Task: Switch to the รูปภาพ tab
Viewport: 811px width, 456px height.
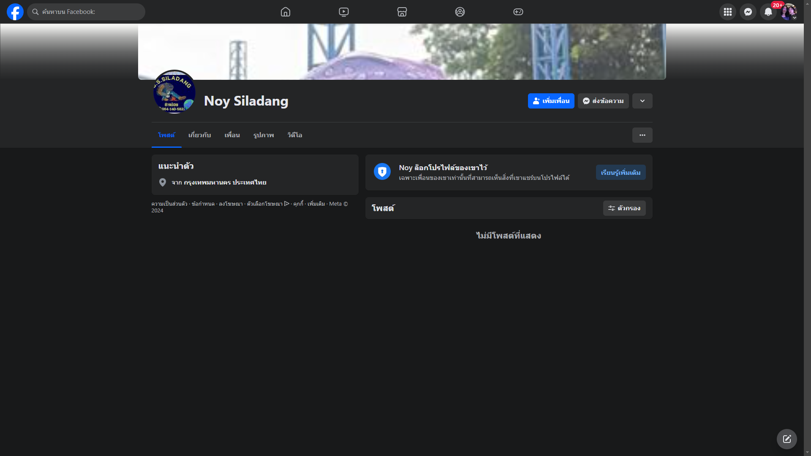Action: (x=264, y=135)
